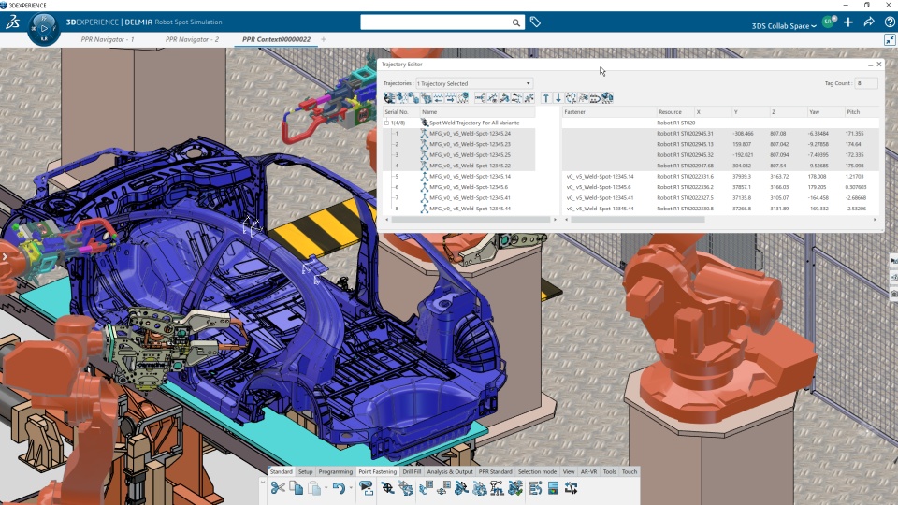Click the color panel icon in bottom toolbar
The width and height of the screenshot is (898, 505).
pos(553,488)
